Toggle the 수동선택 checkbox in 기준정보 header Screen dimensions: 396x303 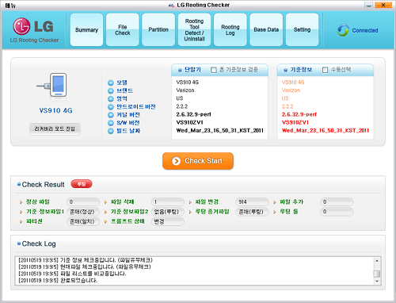325,70
